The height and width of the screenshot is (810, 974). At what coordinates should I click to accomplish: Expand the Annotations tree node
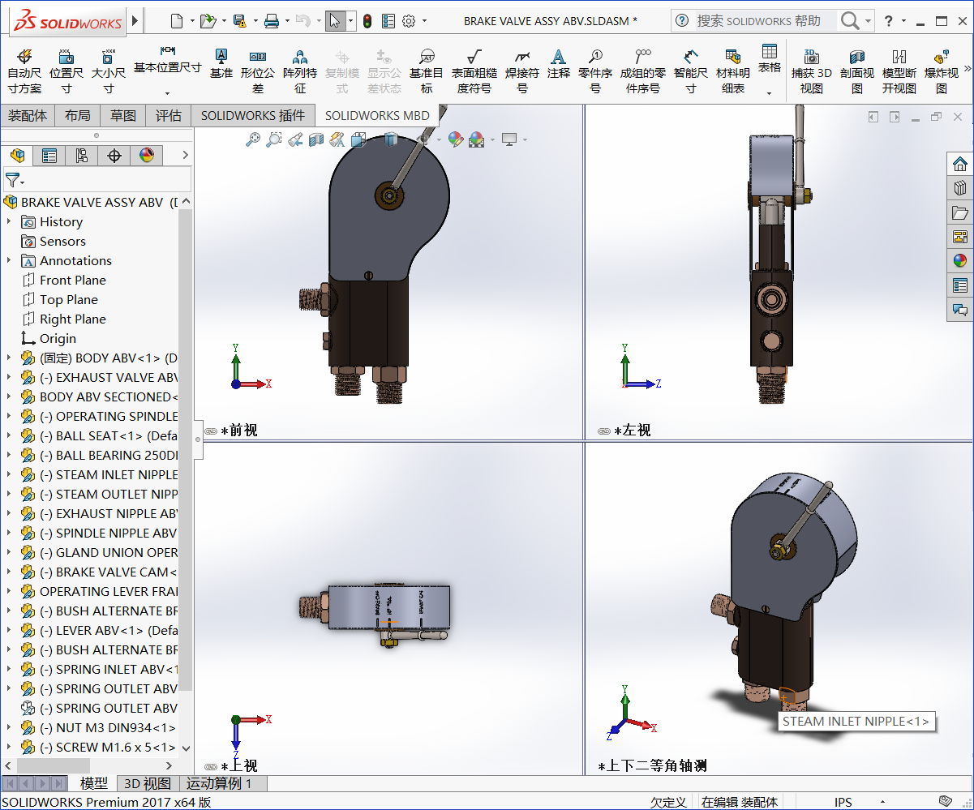click(x=9, y=260)
